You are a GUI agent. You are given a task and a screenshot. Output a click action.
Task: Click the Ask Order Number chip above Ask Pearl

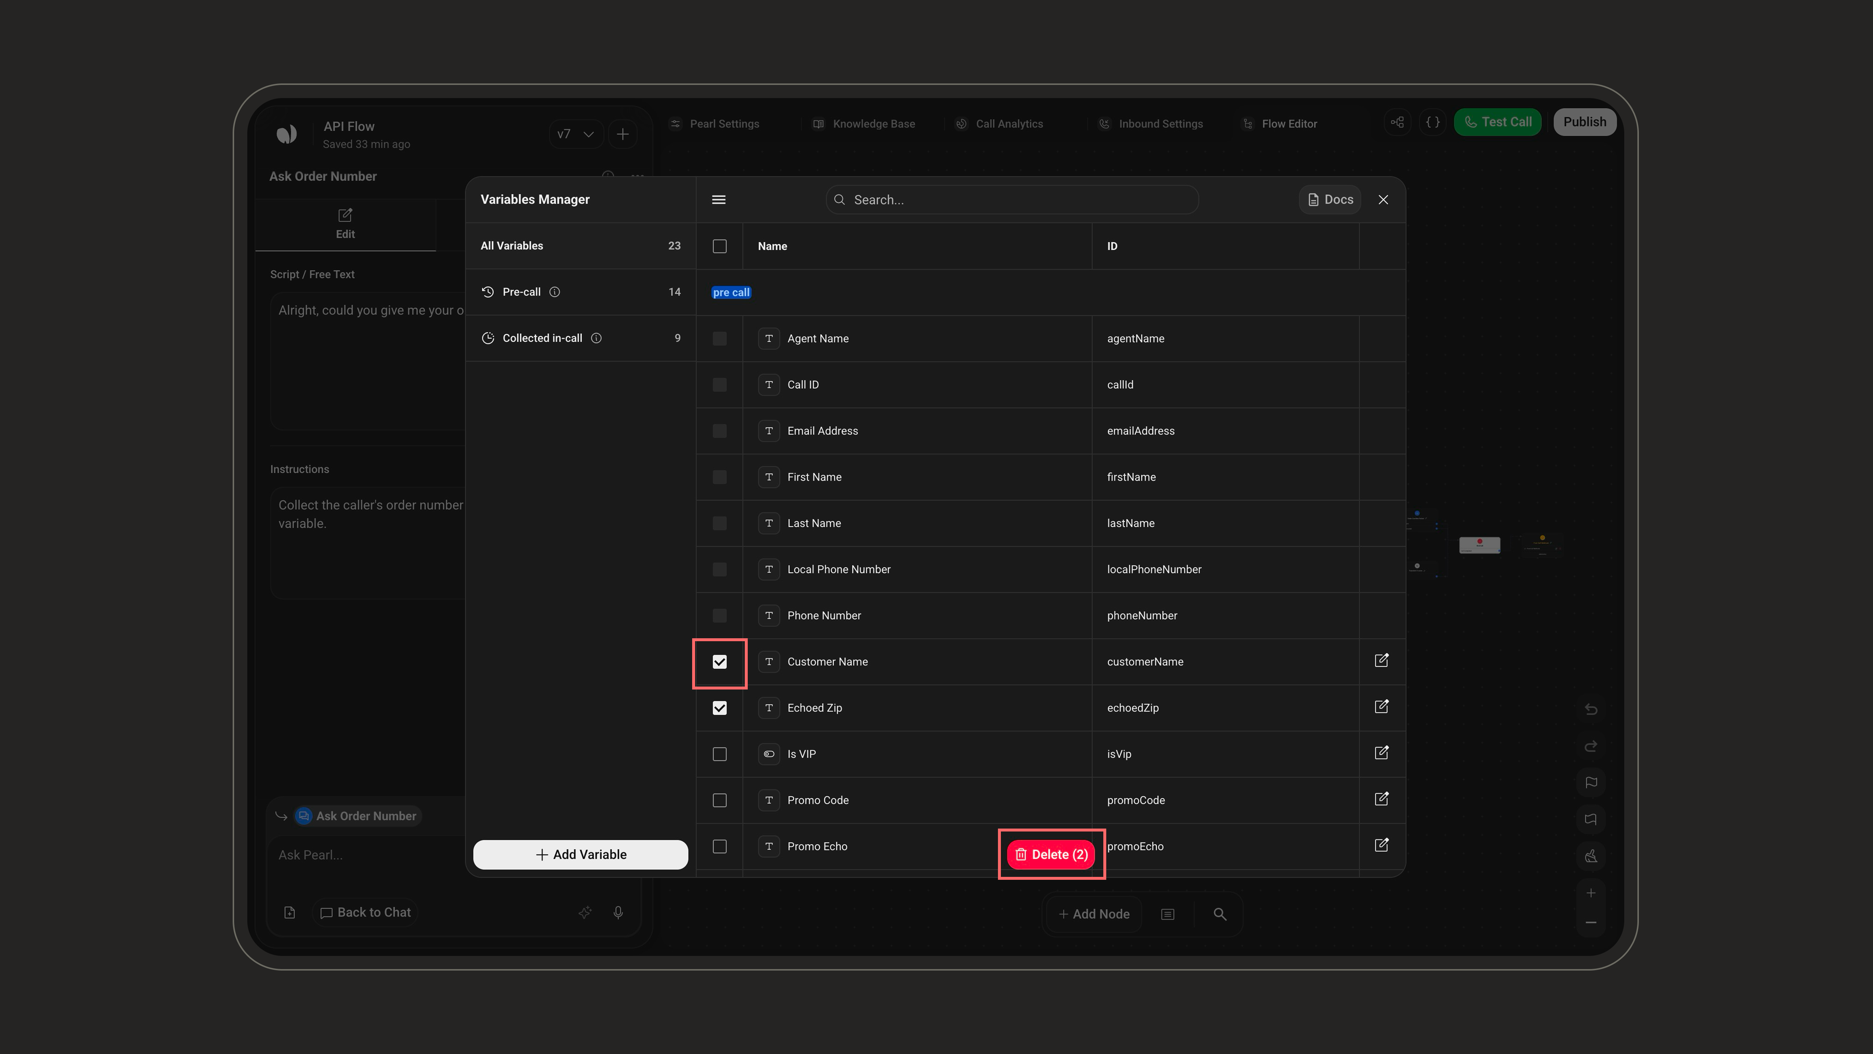[x=359, y=816]
